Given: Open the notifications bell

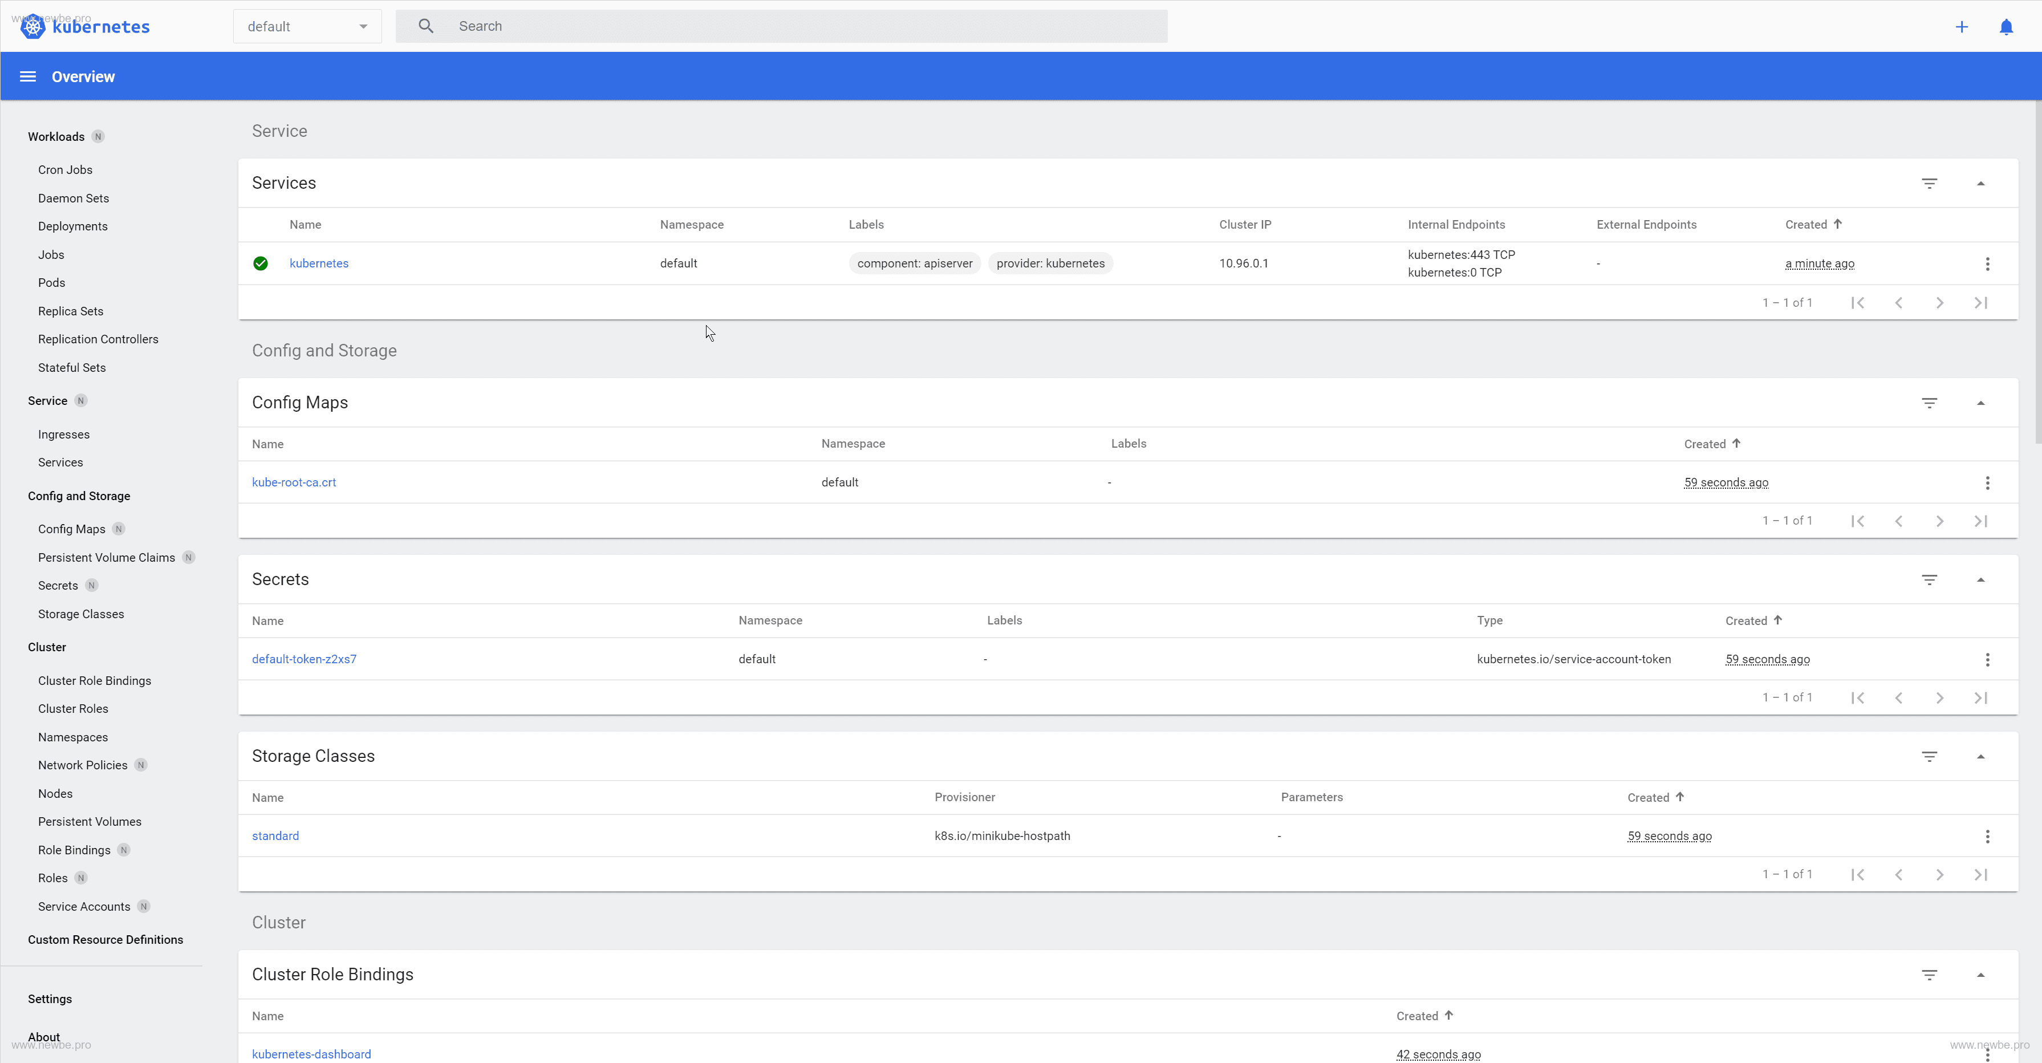Looking at the screenshot, I should [2006, 27].
